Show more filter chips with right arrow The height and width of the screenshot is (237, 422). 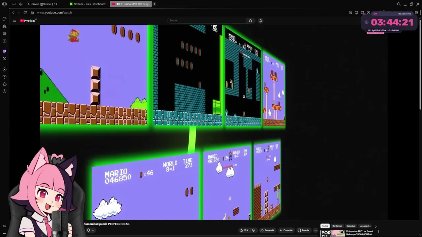point(376,226)
